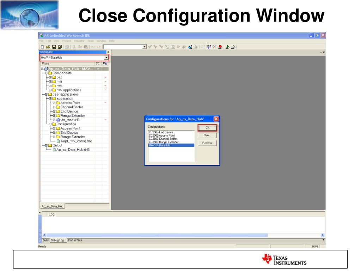
Task: Click the Files column options icon
Action: [x=98, y=64]
